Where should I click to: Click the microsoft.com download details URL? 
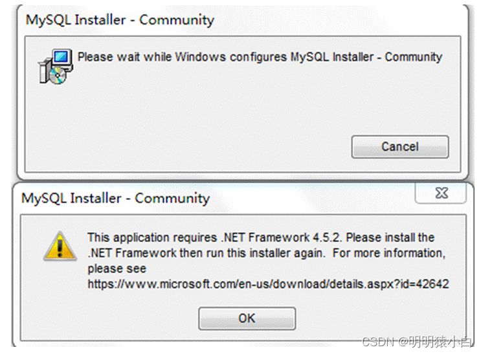coord(268,284)
